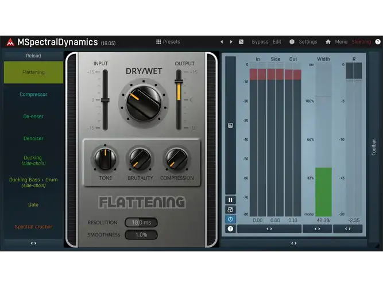Open the Menu button
This screenshot has height=287, width=383.
tap(341, 42)
